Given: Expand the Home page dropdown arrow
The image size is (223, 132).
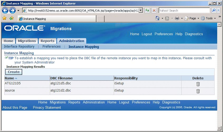Looking at the screenshot, I should [162, 19].
